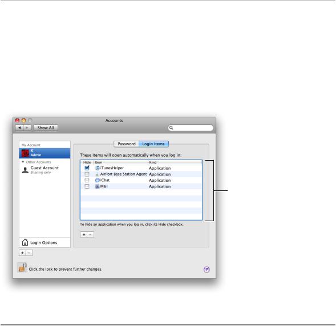
Task: Click Application kind cell for Mail
Action: [160, 186]
